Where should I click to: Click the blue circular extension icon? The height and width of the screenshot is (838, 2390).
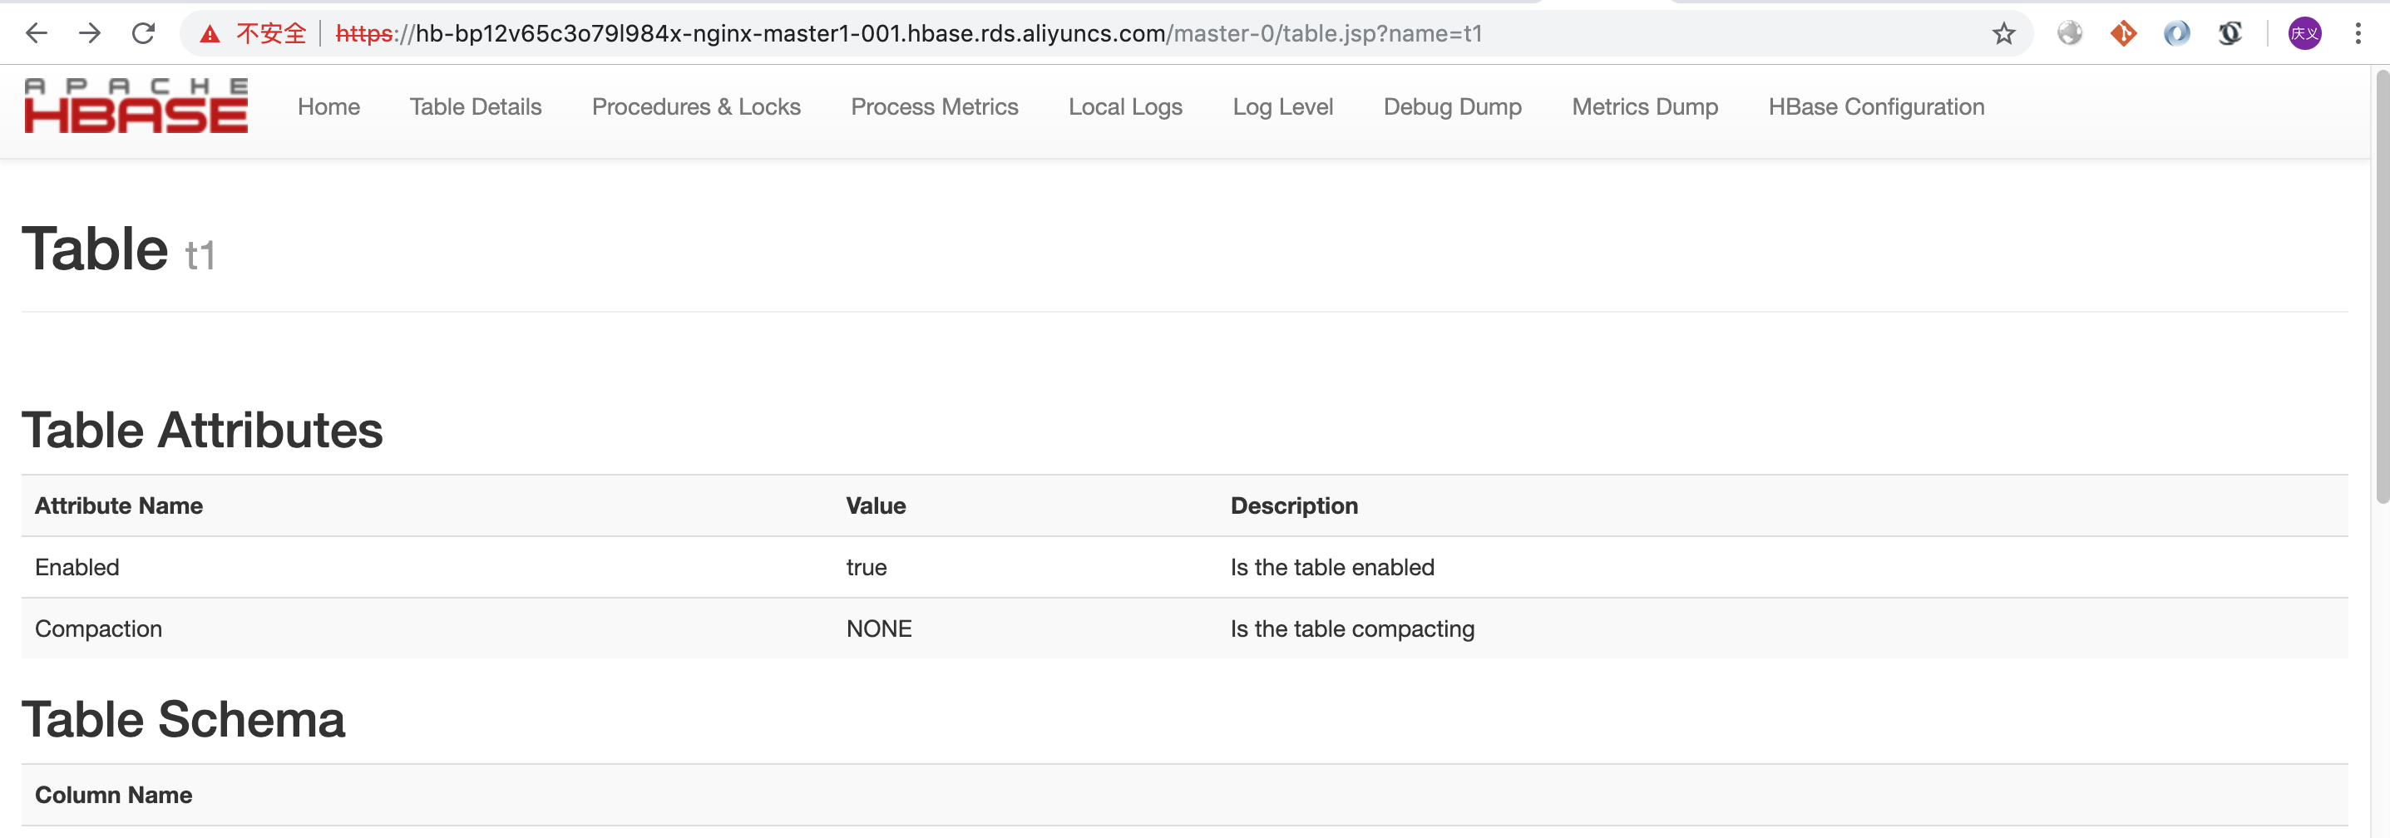(2176, 34)
